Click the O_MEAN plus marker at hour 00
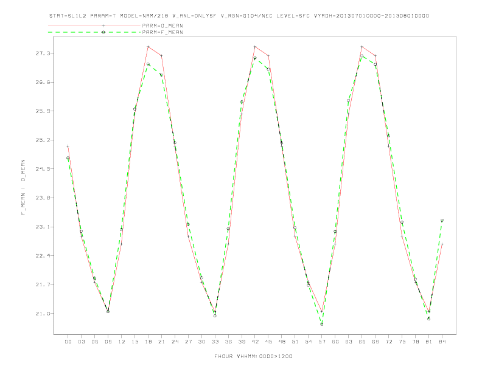The width and height of the screenshot is (482, 372). tap(68, 146)
